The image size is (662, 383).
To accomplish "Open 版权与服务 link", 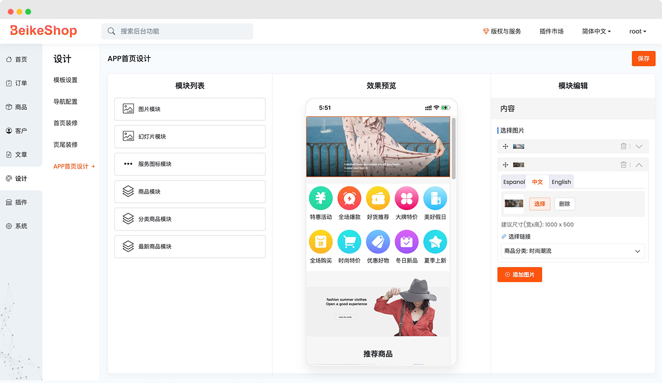I will pyautogui.click(x=505, y=31).
